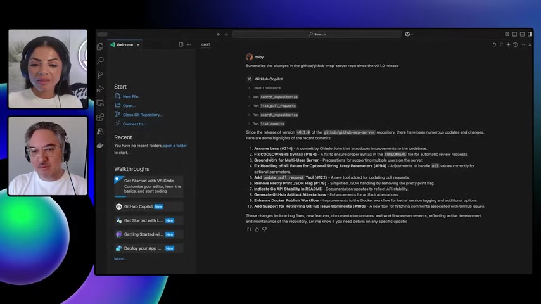
Task: Undo the last chat request
Action: pyautogui.click(x=494, y=44)
